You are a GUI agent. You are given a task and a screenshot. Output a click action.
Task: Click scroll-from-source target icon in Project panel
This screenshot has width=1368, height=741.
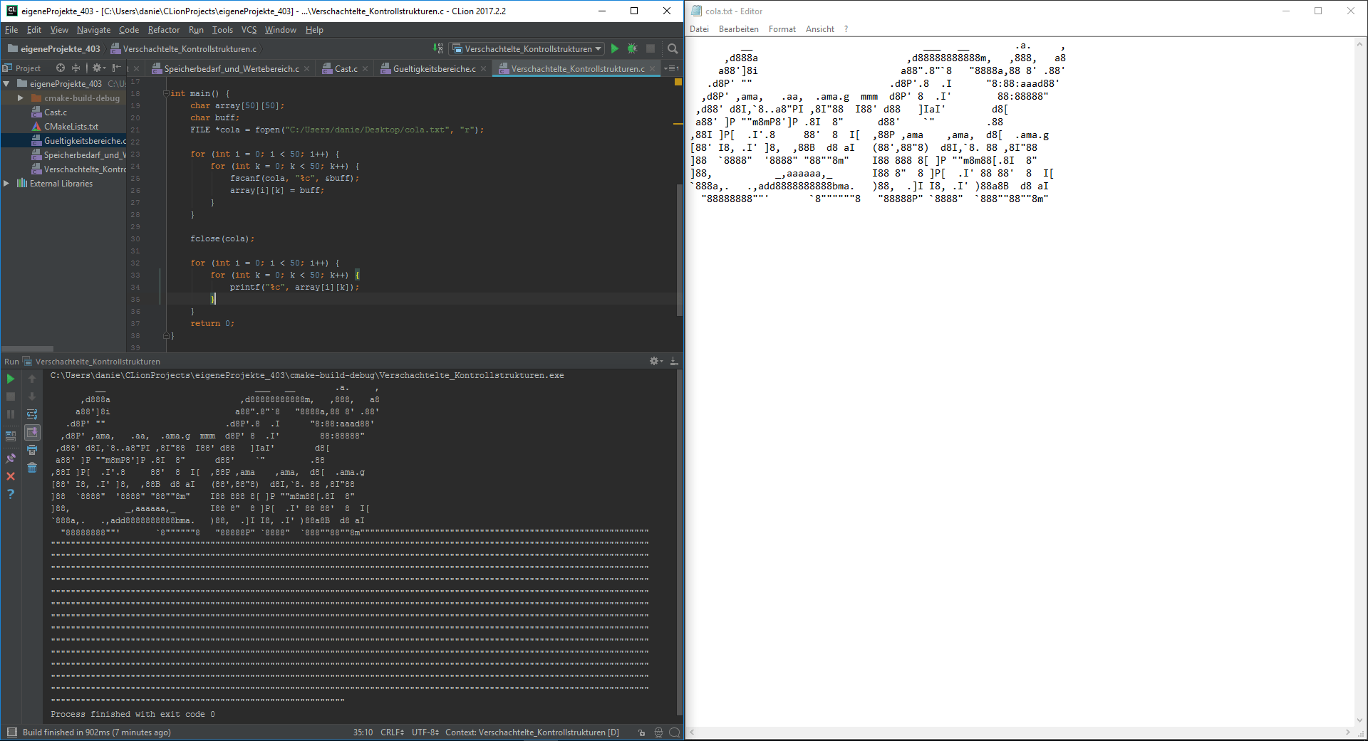pyautogui.click(x=61, y=68)
